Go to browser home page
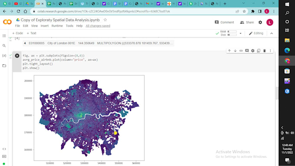The width and height of the screenshot is (295, 166). [26, 11]
